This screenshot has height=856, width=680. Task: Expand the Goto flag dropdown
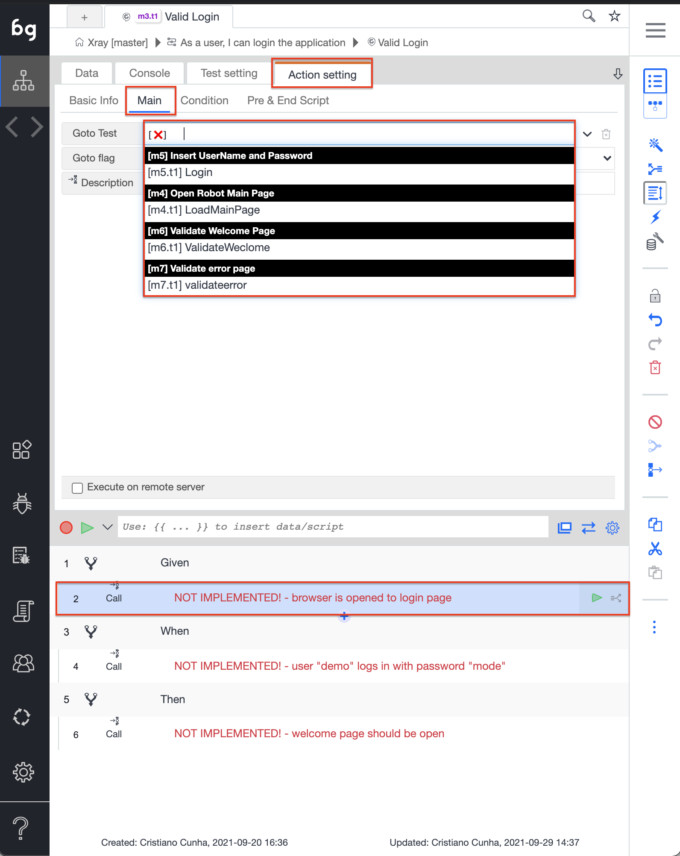tap(607, 158)
